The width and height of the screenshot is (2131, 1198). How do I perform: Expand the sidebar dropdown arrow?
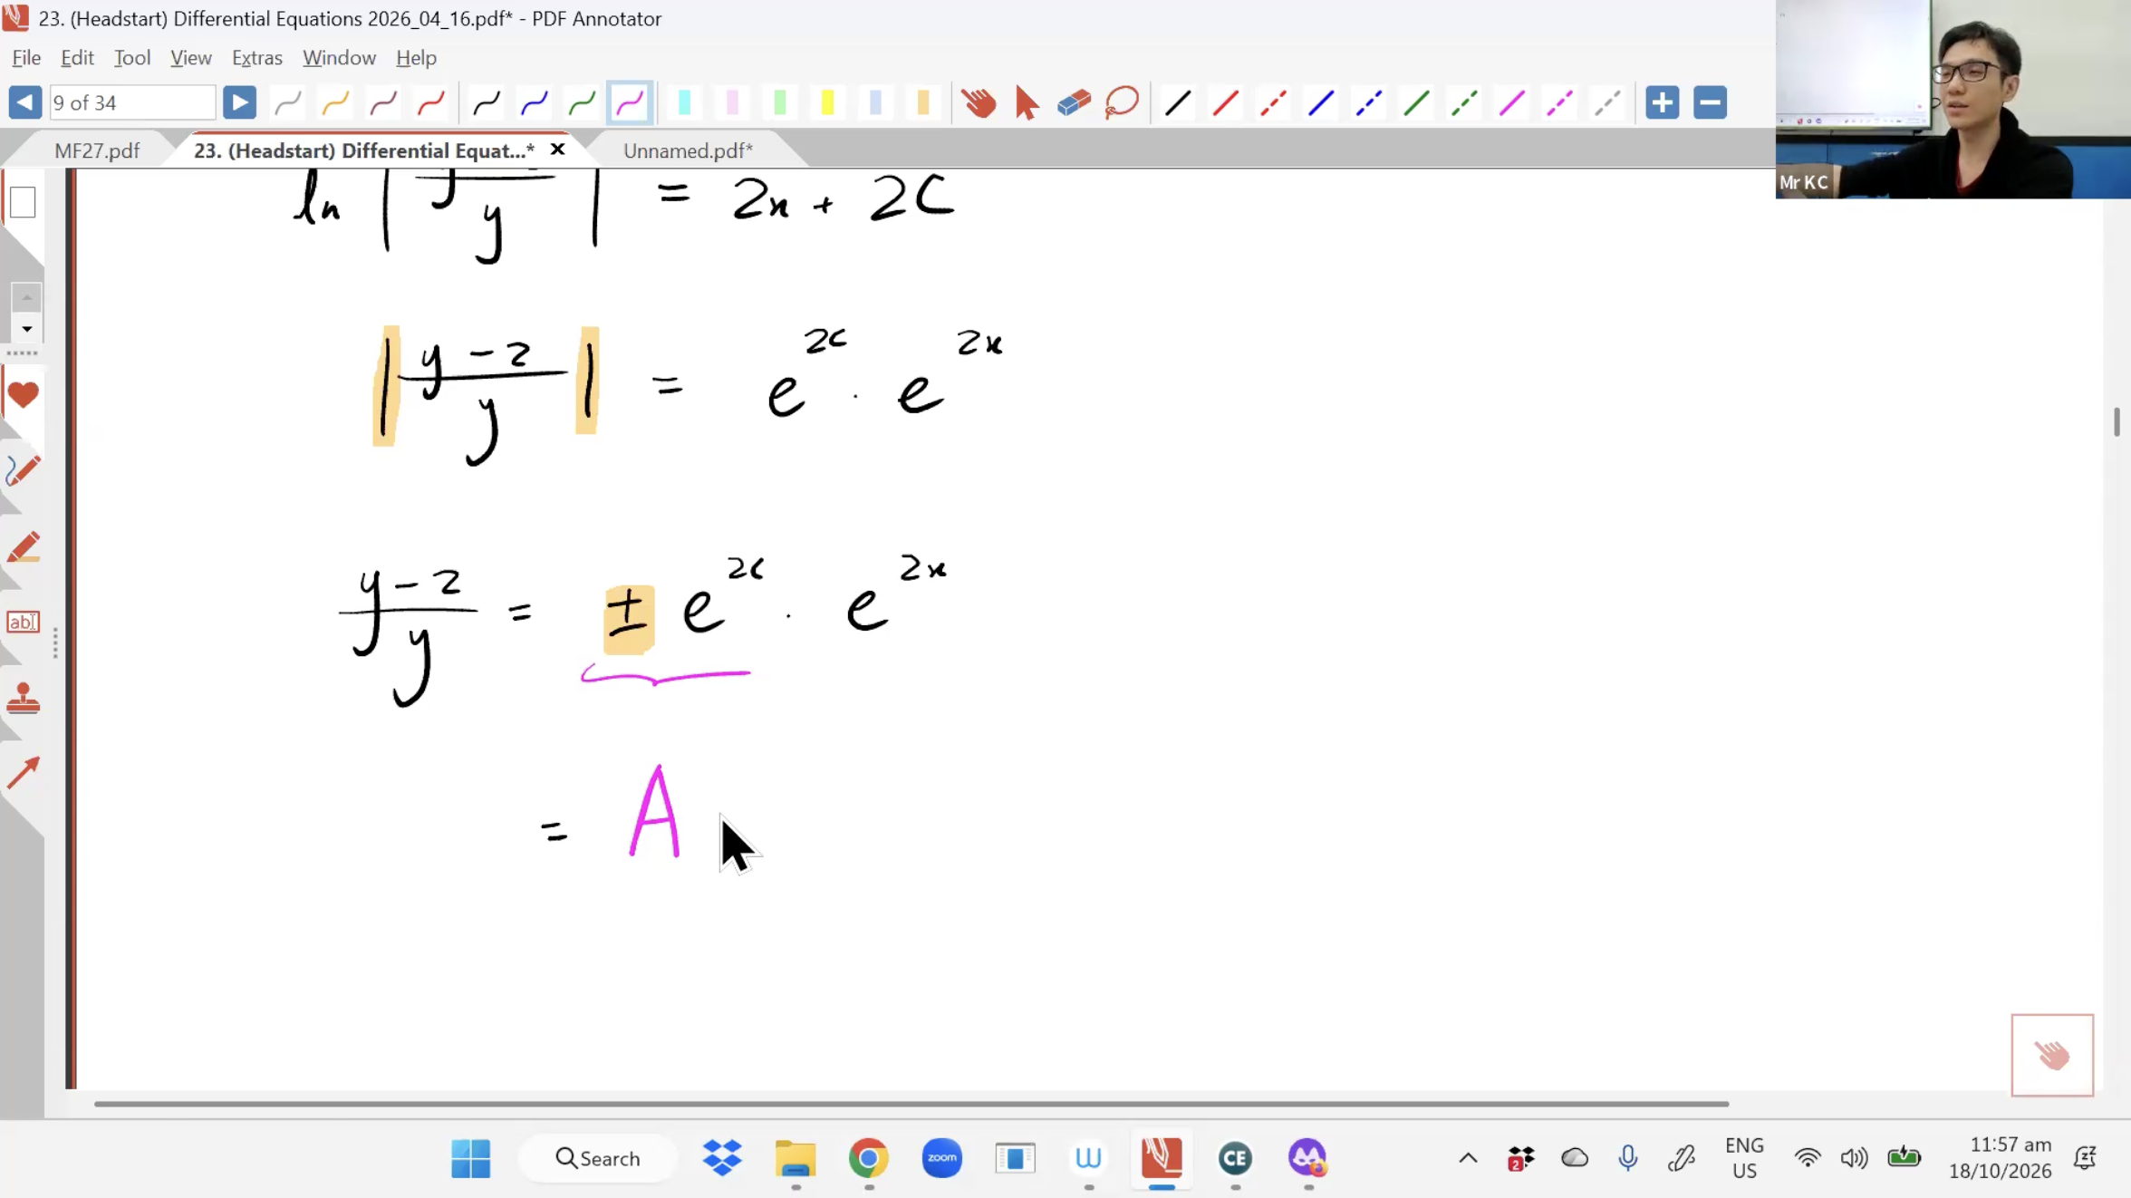tap(26, 329)
